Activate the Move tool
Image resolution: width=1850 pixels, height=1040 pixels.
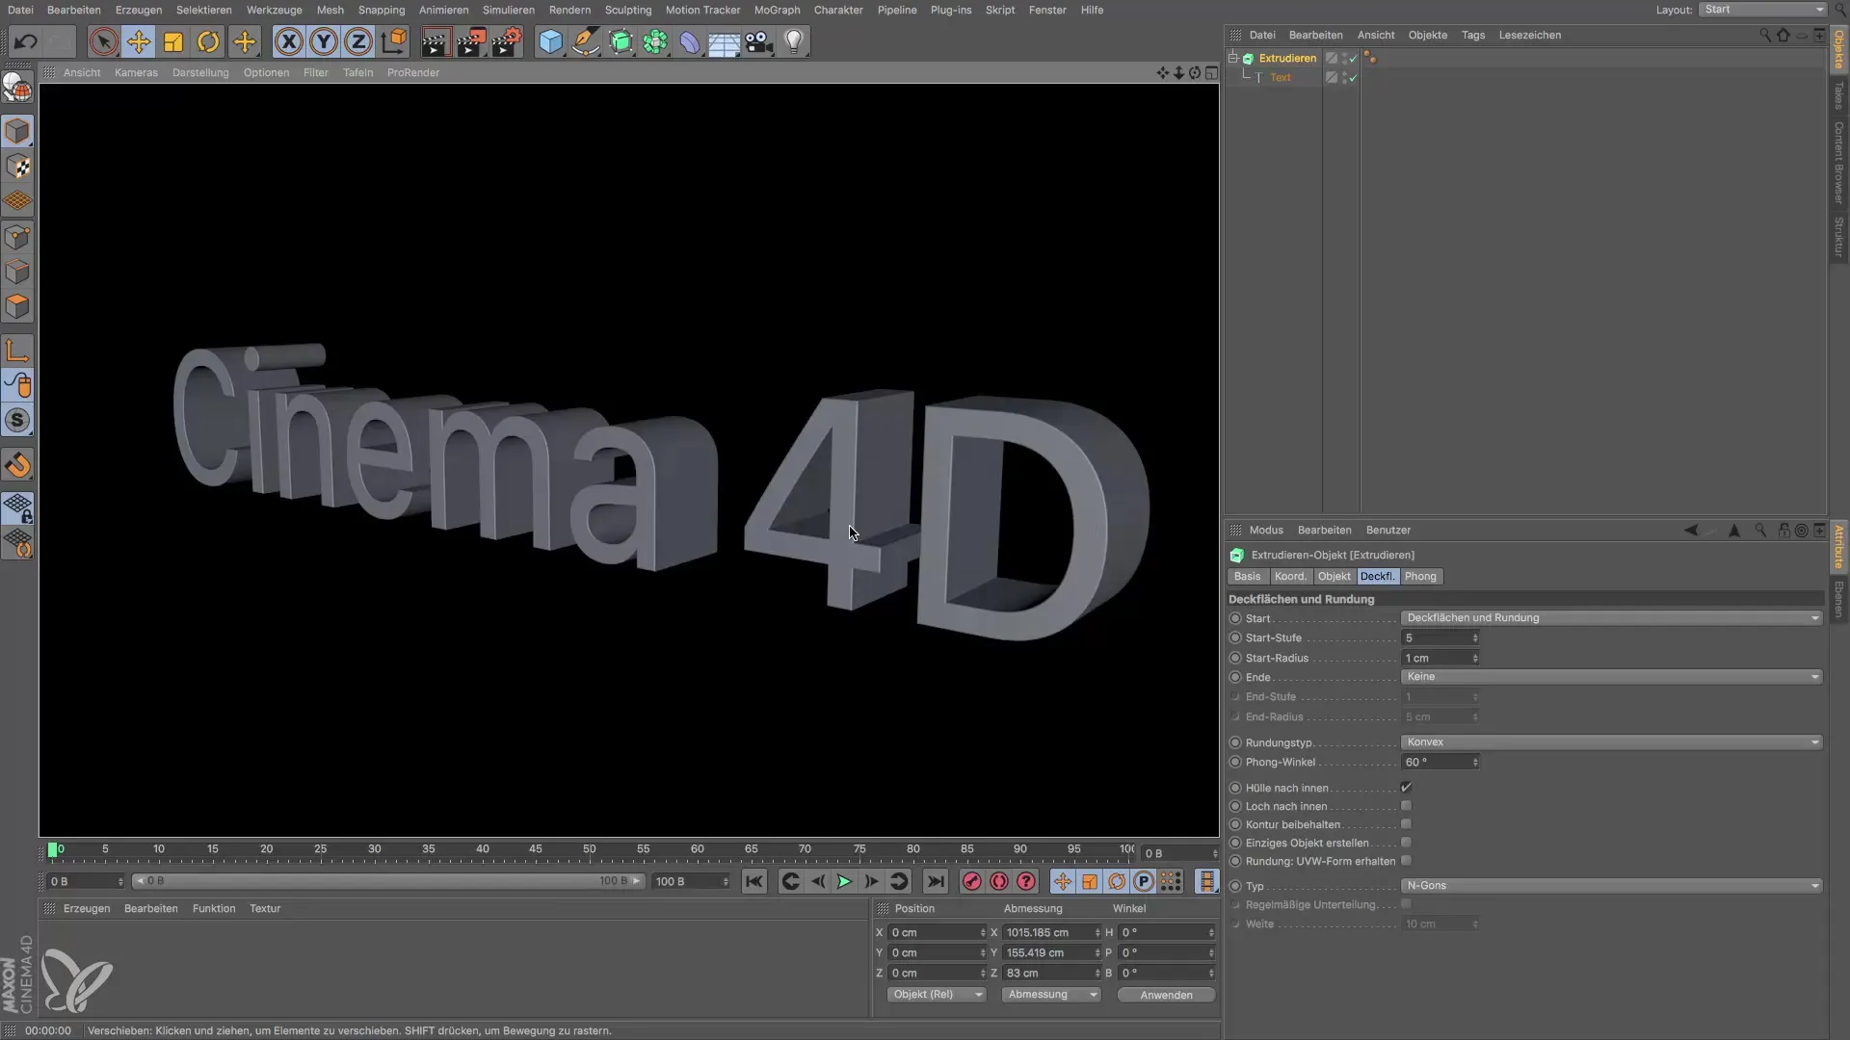coord(139,41)
